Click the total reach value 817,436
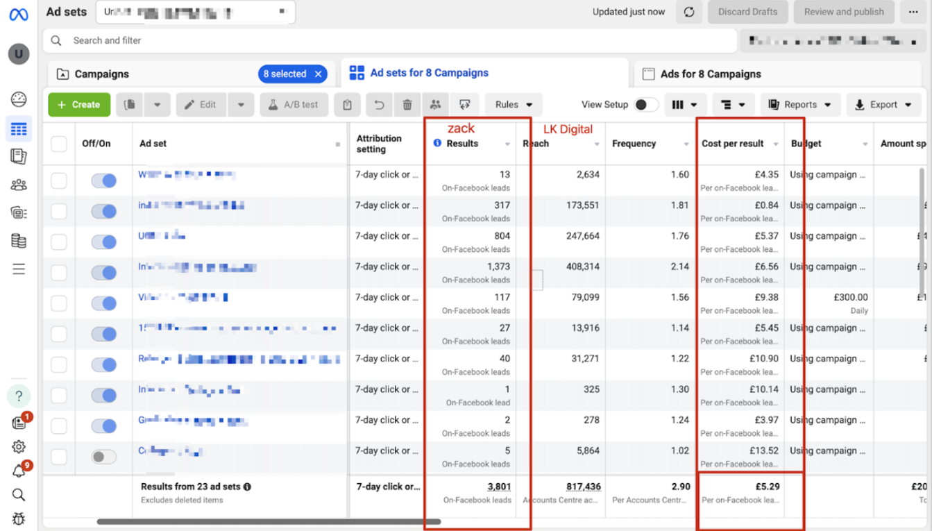The width and height of the screenshot is (932, 531). pyautogui.click(x=584, y=487)
